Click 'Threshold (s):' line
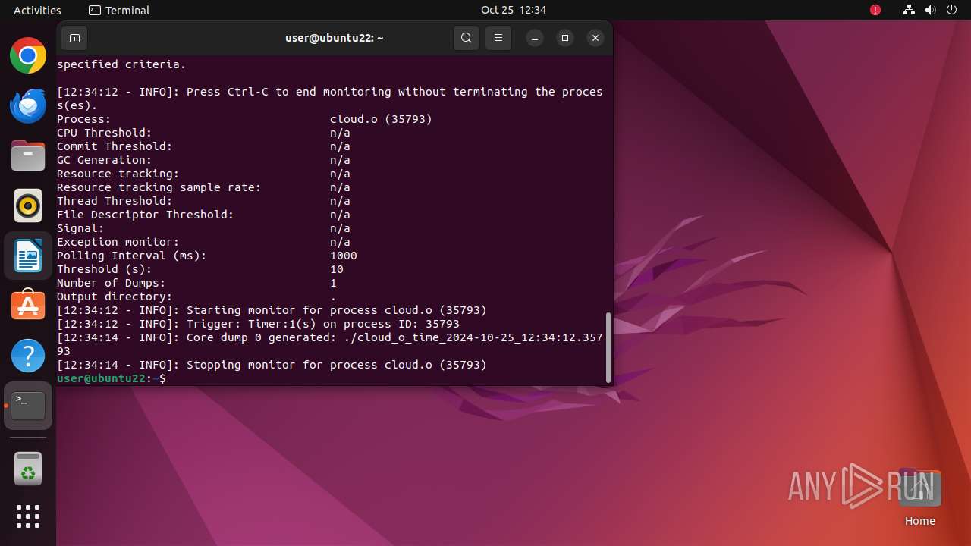The image size is (971, 546). 200,269
